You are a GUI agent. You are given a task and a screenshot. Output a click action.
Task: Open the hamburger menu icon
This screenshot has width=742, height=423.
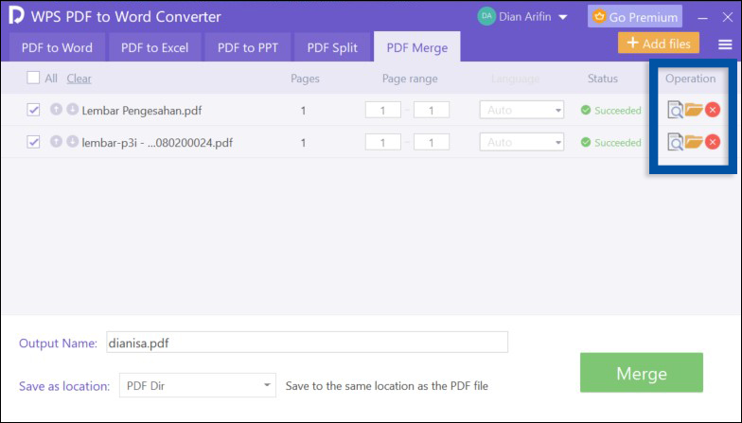point(725,44)
